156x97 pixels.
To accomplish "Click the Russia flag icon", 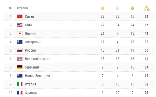I will tap(20, 50).
